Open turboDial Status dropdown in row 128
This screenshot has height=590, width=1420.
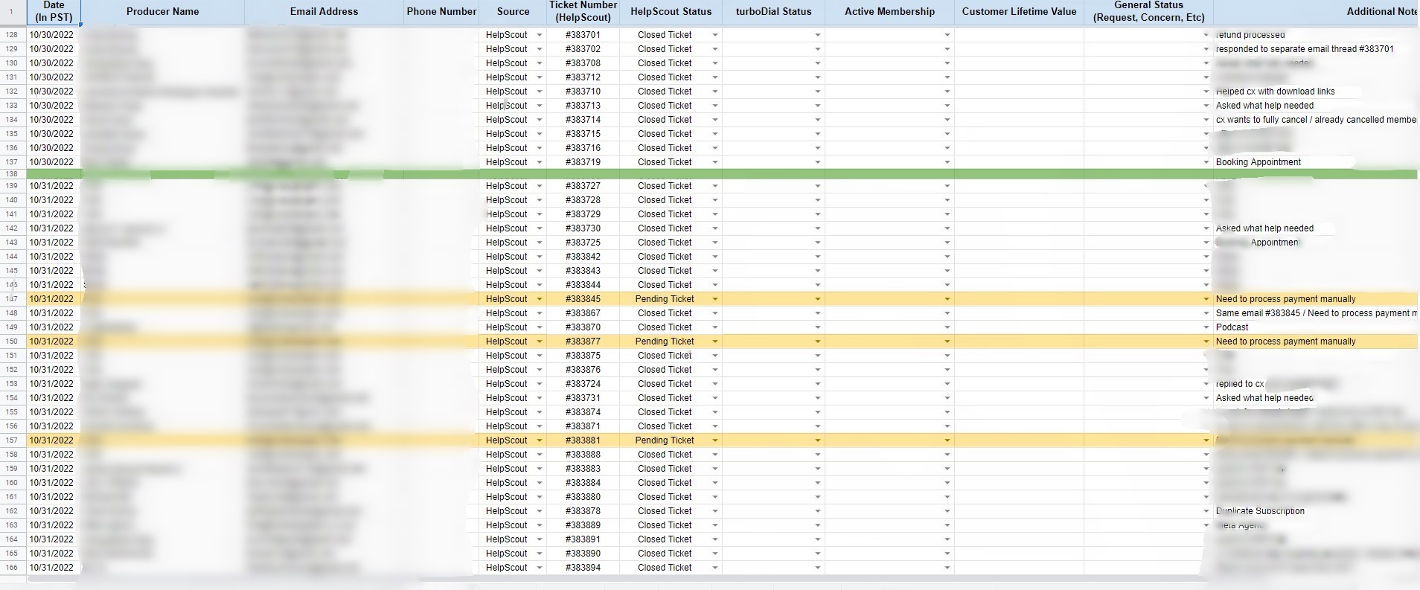point(817,35)
